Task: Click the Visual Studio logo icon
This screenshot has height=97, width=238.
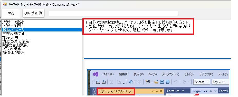Action: 96,74
